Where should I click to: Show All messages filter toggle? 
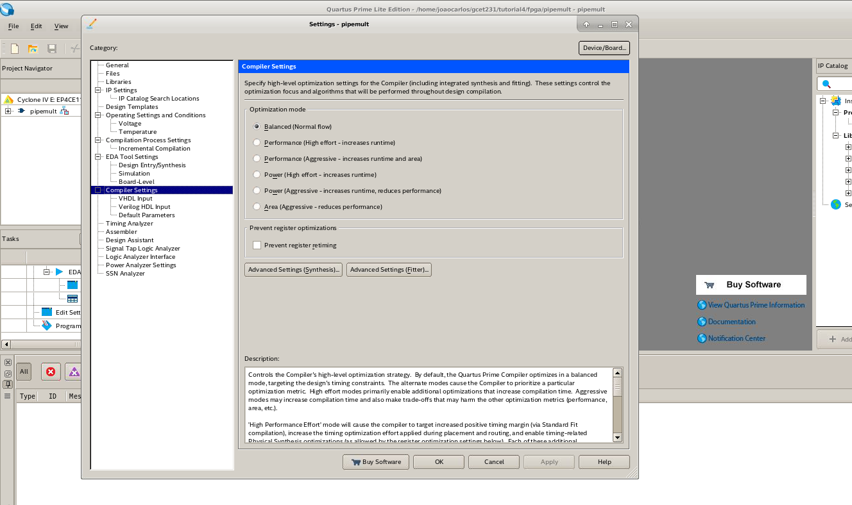click(24, 372)
